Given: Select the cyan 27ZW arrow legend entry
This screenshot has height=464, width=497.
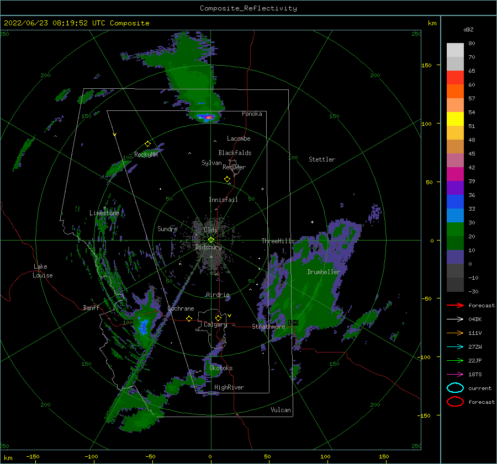Looking at the screenshot, I should pyautogui.click(x=455, y=347).
